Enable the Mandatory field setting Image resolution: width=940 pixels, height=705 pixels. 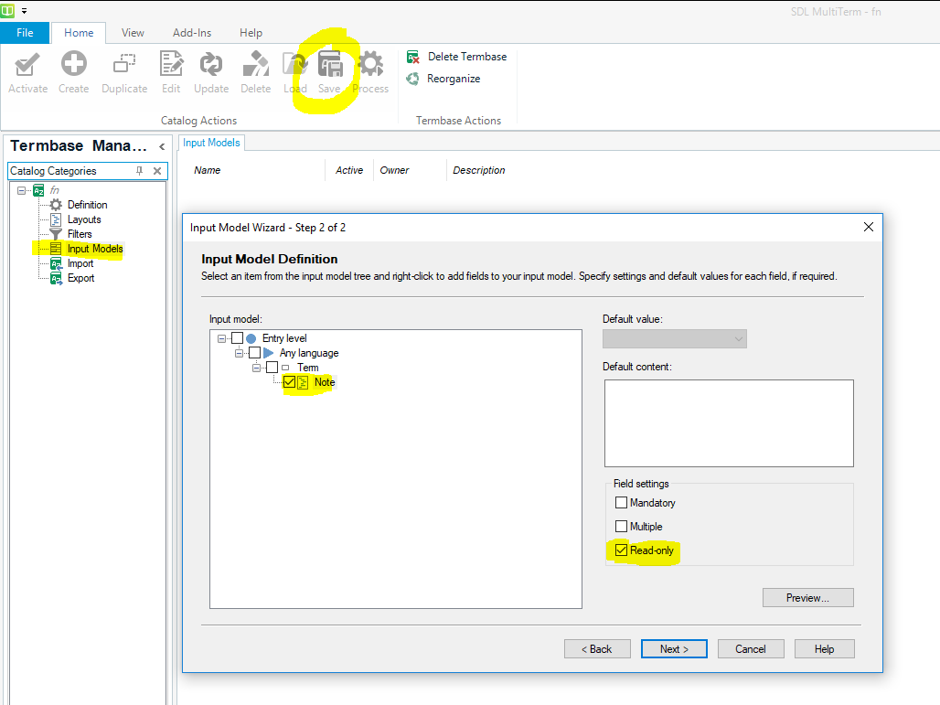click(622, 503)
